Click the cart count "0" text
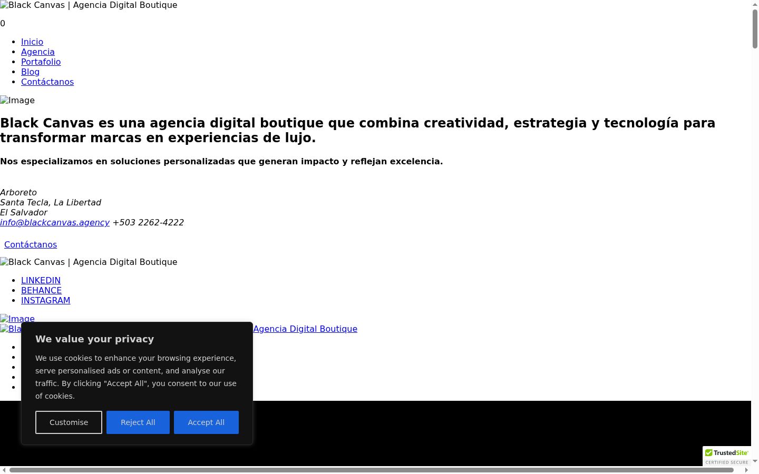 (3, 23)
